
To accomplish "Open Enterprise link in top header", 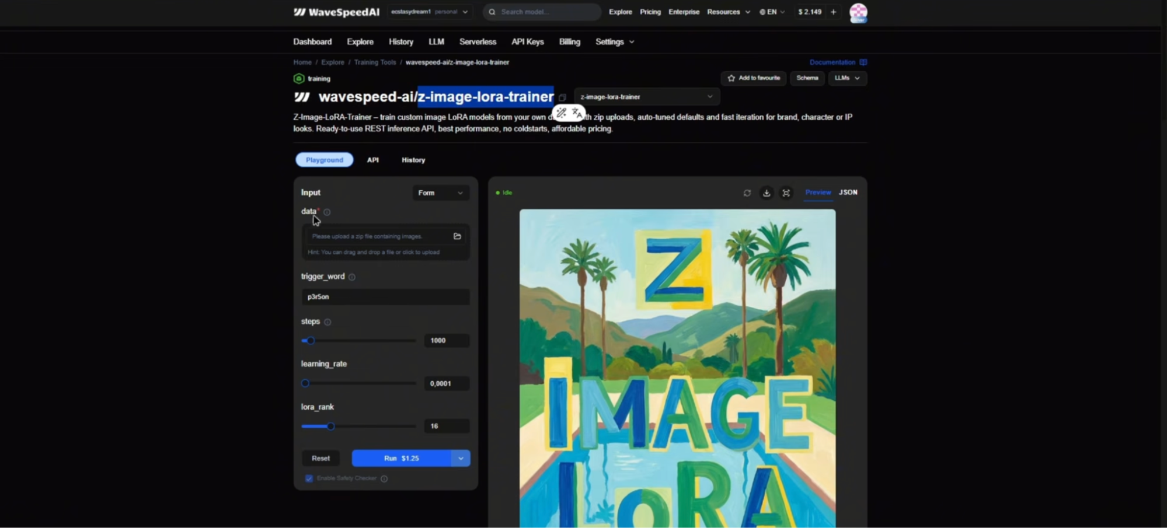I will click(684, 12).
